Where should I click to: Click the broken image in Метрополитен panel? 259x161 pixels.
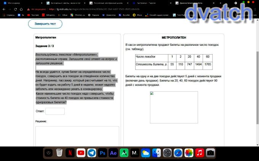click(174, 107)
